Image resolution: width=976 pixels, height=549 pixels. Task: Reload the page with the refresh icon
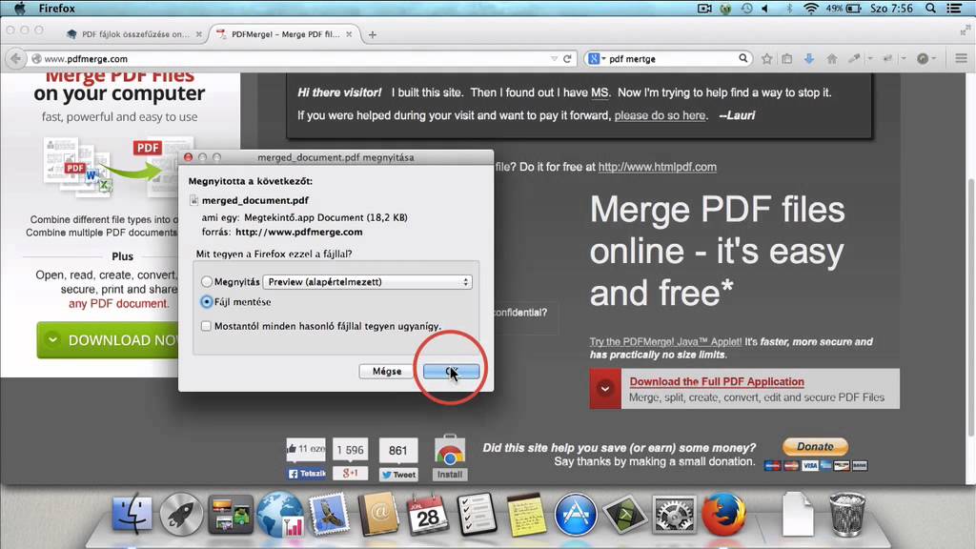pos(567,58)
